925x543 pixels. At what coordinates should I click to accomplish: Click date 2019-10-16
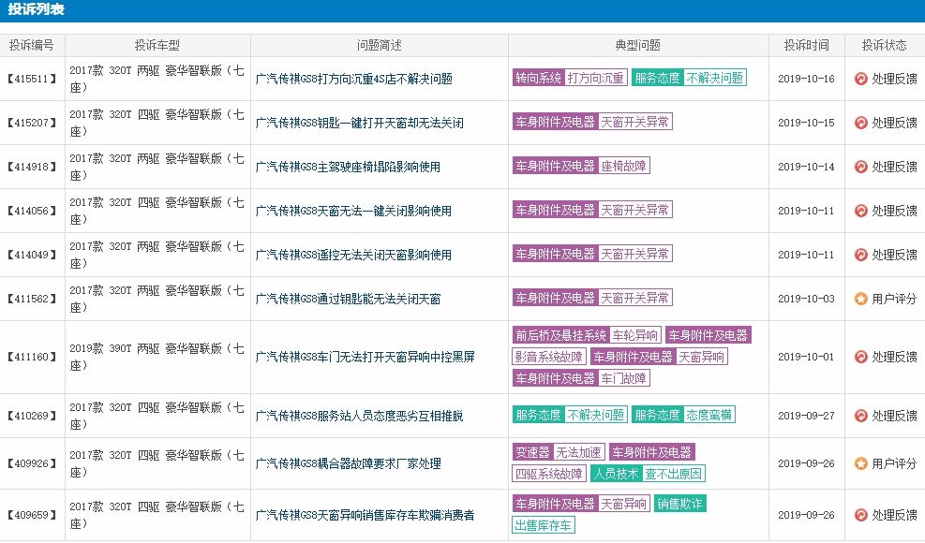806,79
